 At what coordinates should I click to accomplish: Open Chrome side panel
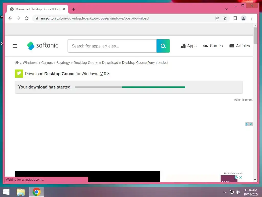coord(235,18)
